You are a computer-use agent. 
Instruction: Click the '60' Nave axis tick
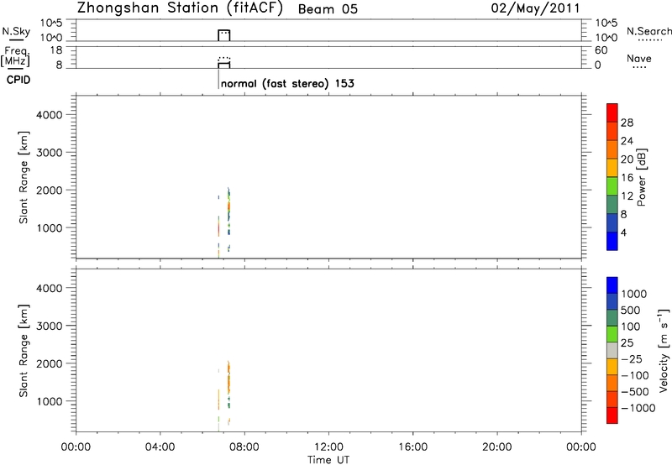tap(601, 50)
